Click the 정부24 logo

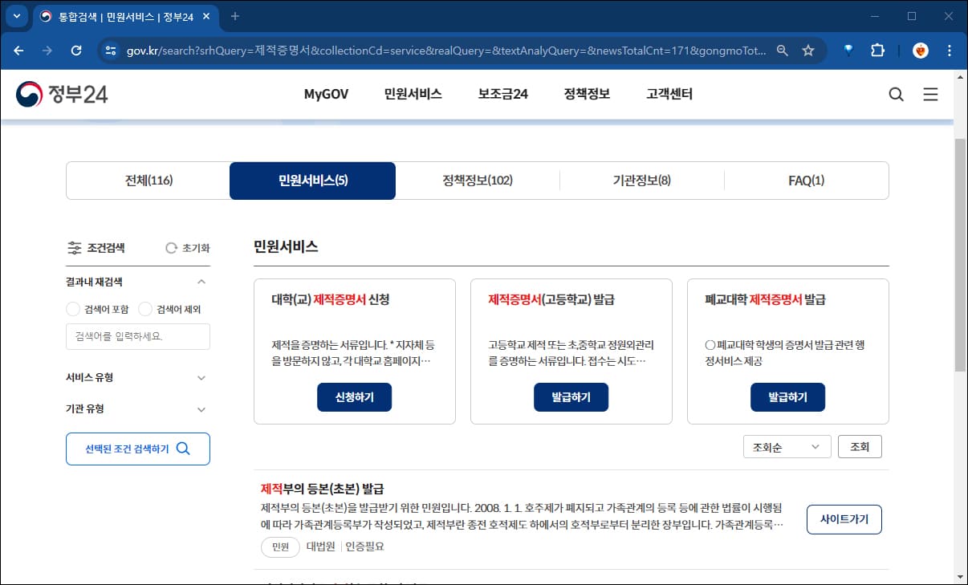pyautogui.click(x=60, y=94)
